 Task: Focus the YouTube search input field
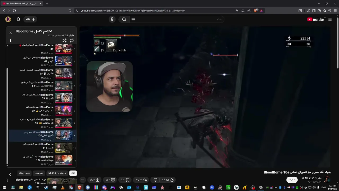(177, 19)
